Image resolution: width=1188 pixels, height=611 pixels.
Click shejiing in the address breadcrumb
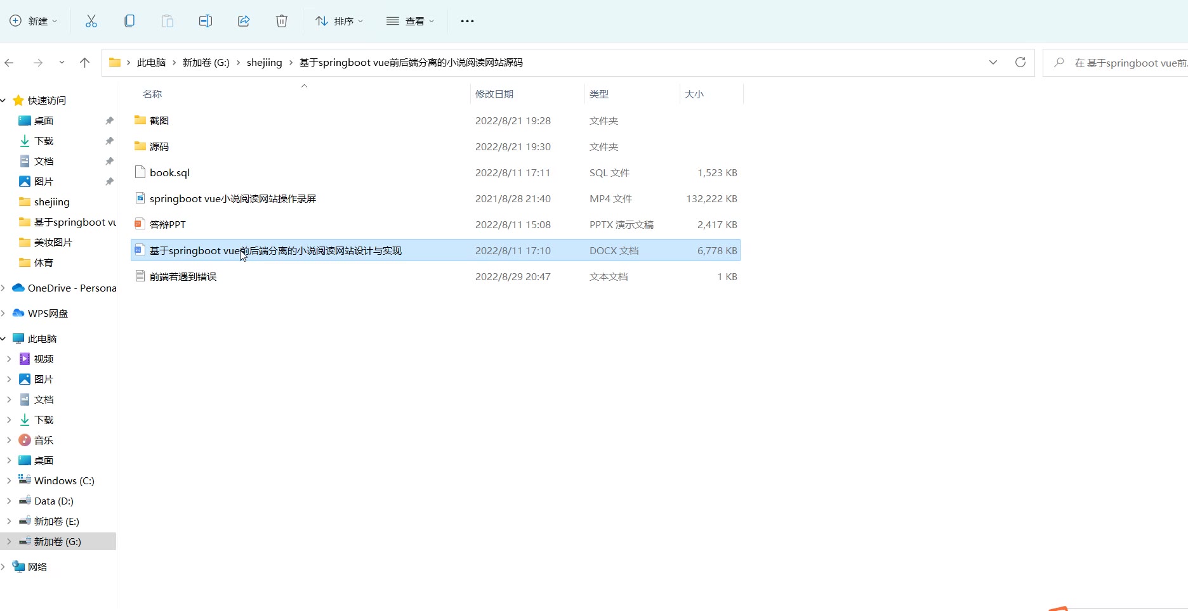[x=264, y=62]
